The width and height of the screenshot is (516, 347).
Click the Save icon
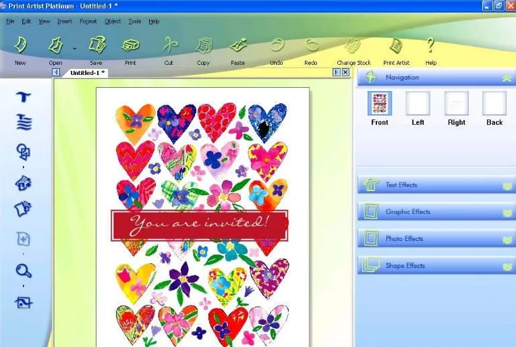97,45
